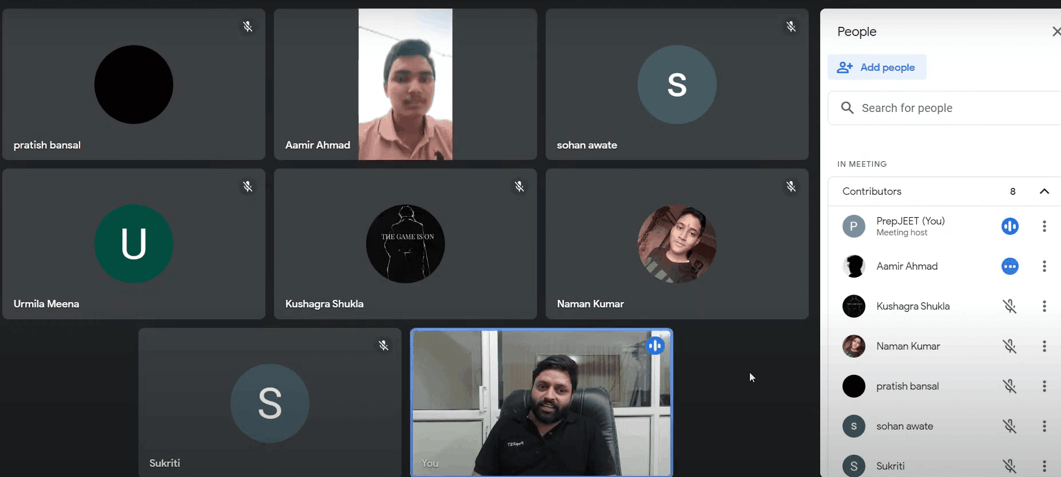Open more options for sohan awate
Screen dimensions: 1061x477
1044,426
